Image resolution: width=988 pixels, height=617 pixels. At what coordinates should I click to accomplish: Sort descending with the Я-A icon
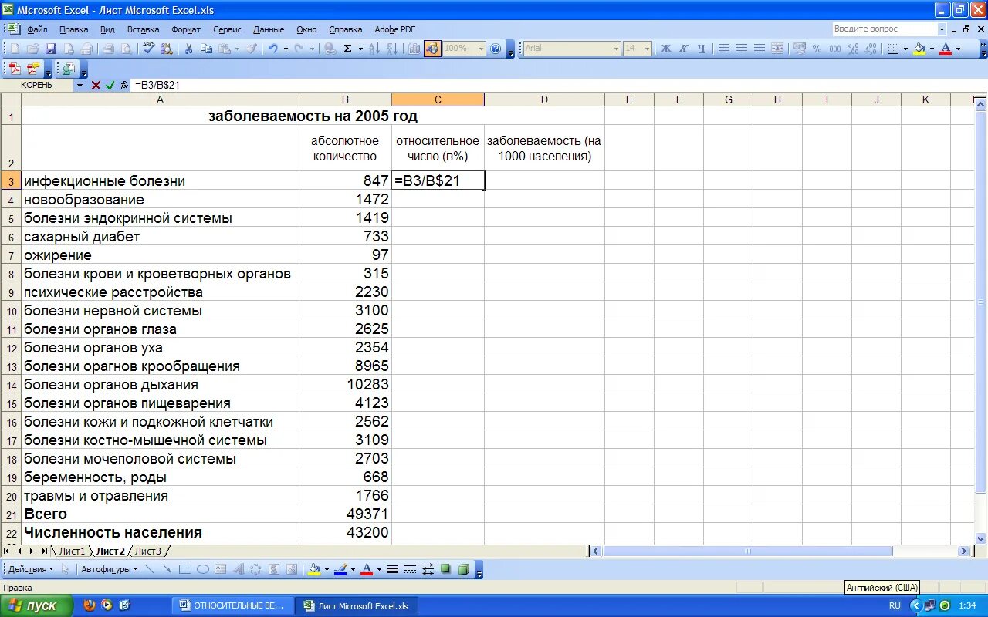(x=393, y=49)
